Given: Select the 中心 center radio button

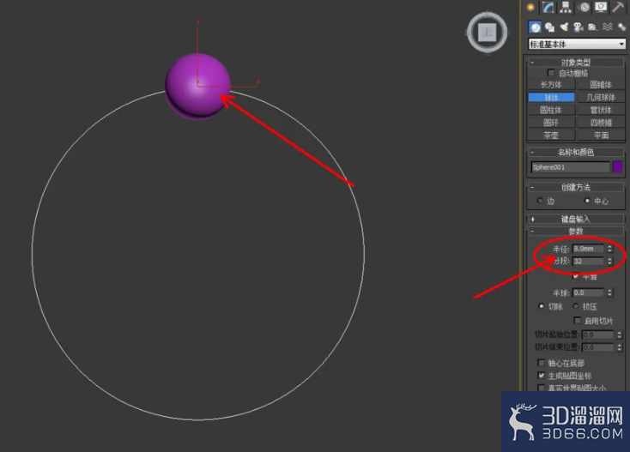Looking at the screenshot, I should (587, 201).
